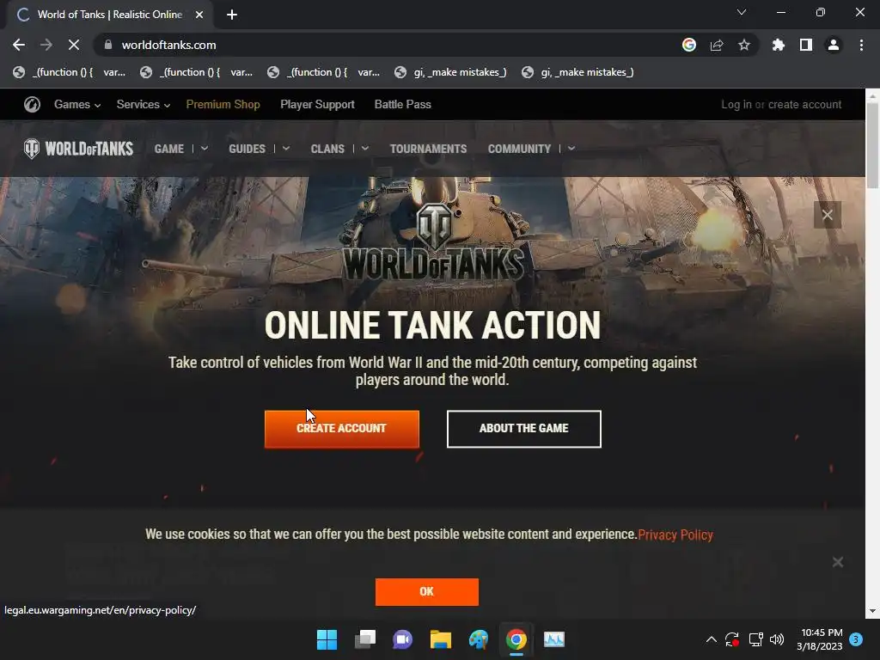
Task: Open the Google icon in the address bar
Action: [689, 45]
